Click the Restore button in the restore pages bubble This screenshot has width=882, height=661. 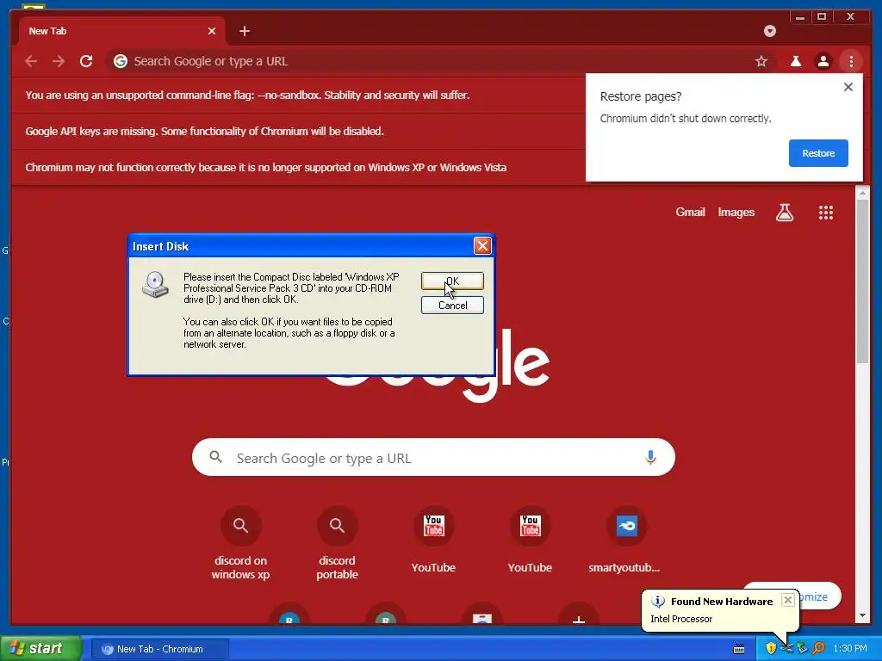818,153
